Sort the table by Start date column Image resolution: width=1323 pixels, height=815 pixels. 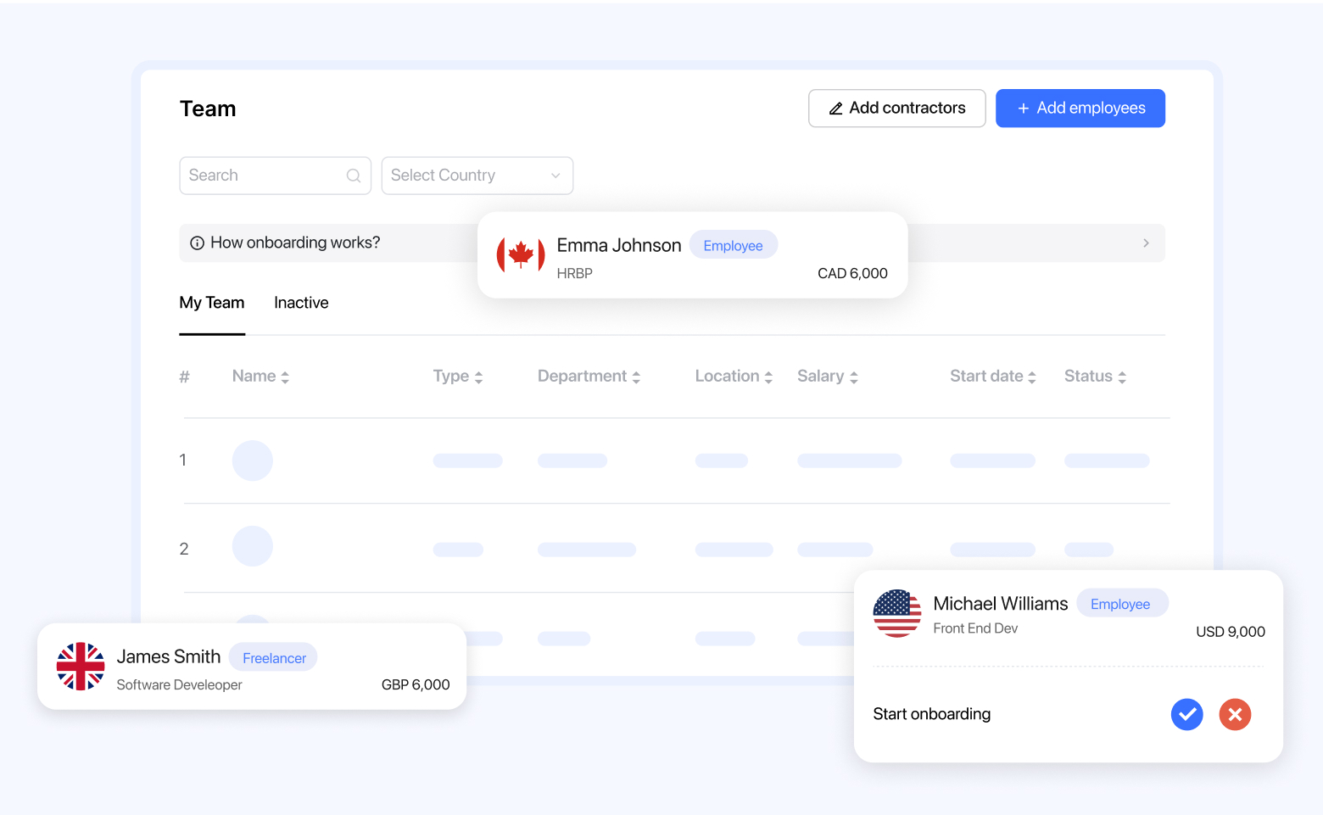[x=993, y=377]
